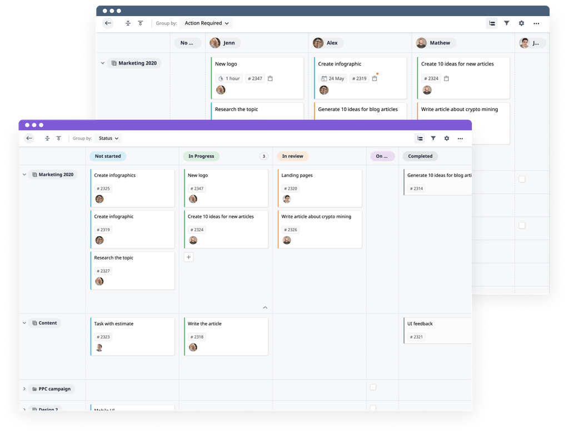Open New logo card in In Progress column
Screen dimensions: 569x433
[227, 188]
